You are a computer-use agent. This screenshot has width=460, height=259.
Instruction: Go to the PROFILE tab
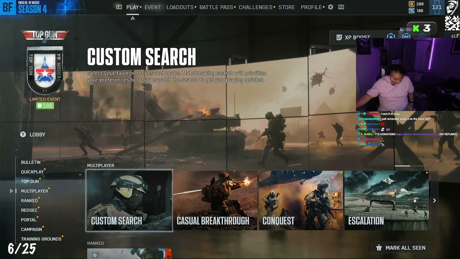click(x=311, y=7)
